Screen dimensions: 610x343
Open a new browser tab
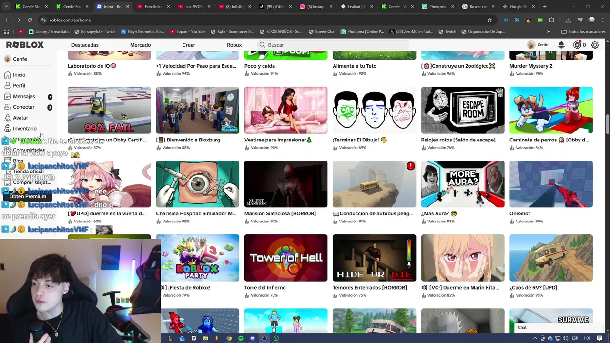(x=545, y=7)
